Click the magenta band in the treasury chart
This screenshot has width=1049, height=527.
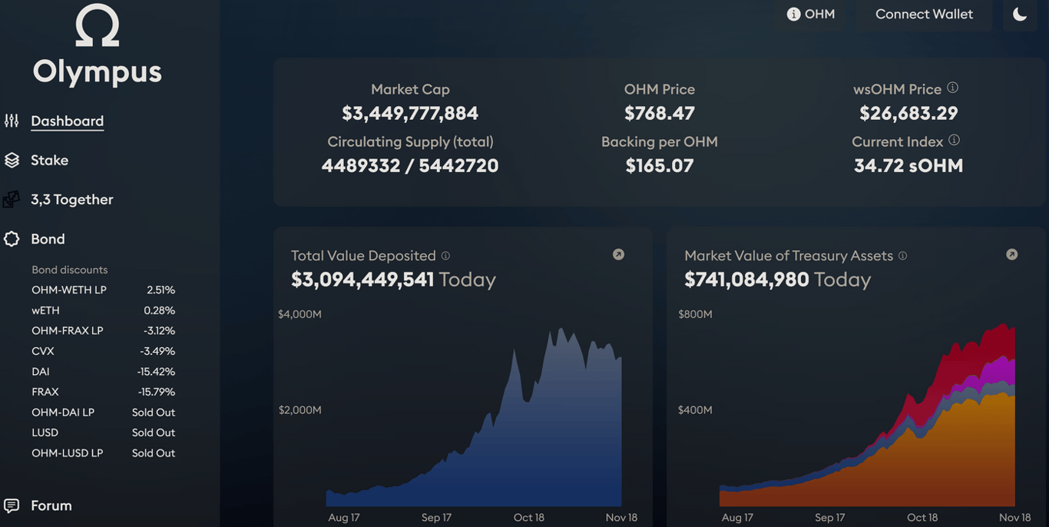point(1002,373)
